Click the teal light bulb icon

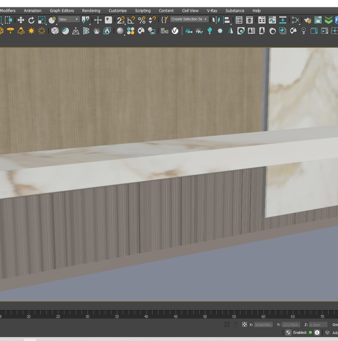210,31
